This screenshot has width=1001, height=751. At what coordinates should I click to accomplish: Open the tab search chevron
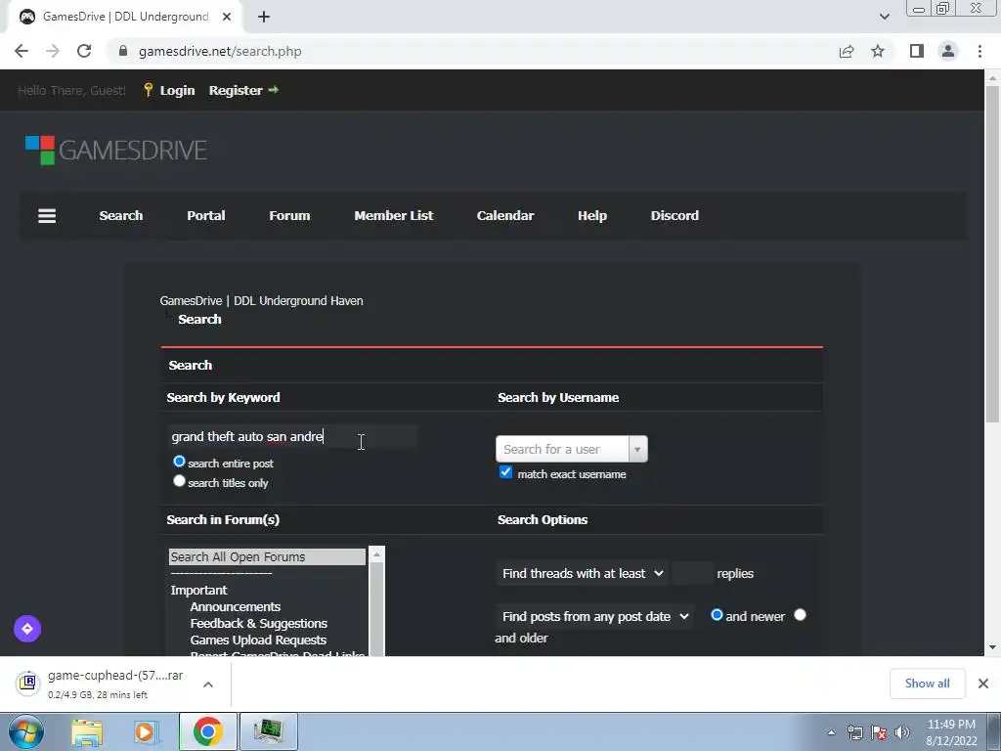pyautogui.click(x=884, y=17)
